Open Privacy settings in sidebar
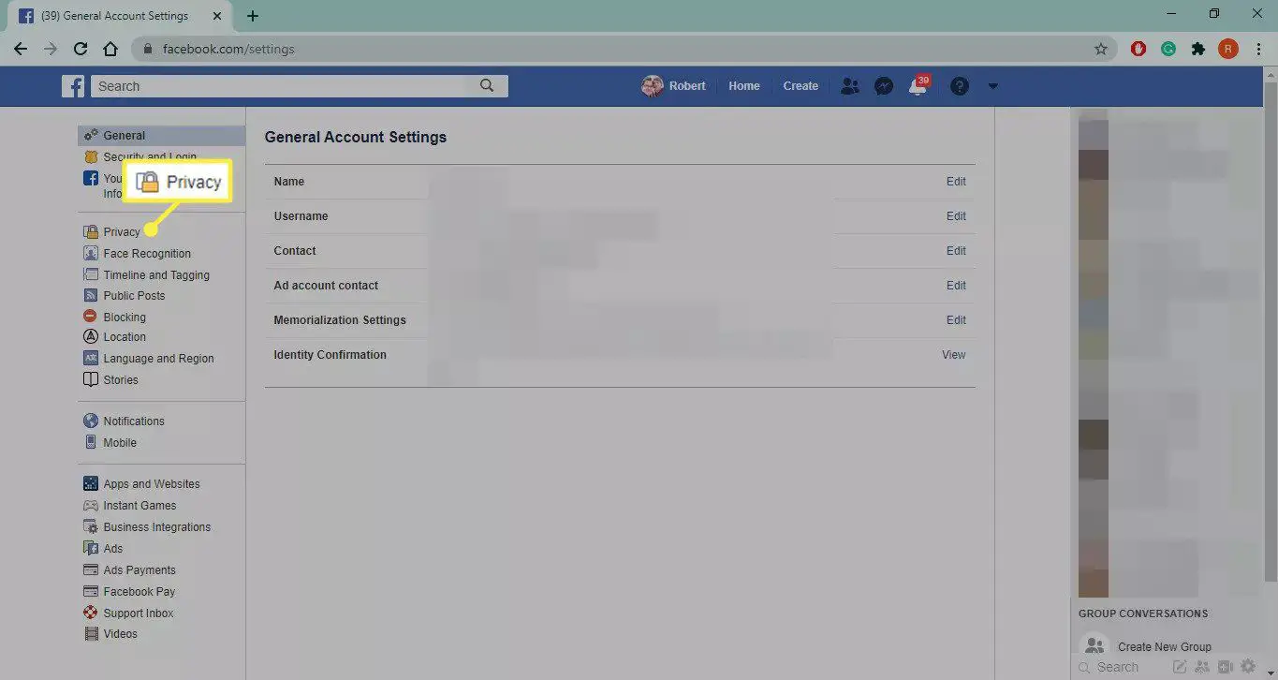 coord(122,232)
